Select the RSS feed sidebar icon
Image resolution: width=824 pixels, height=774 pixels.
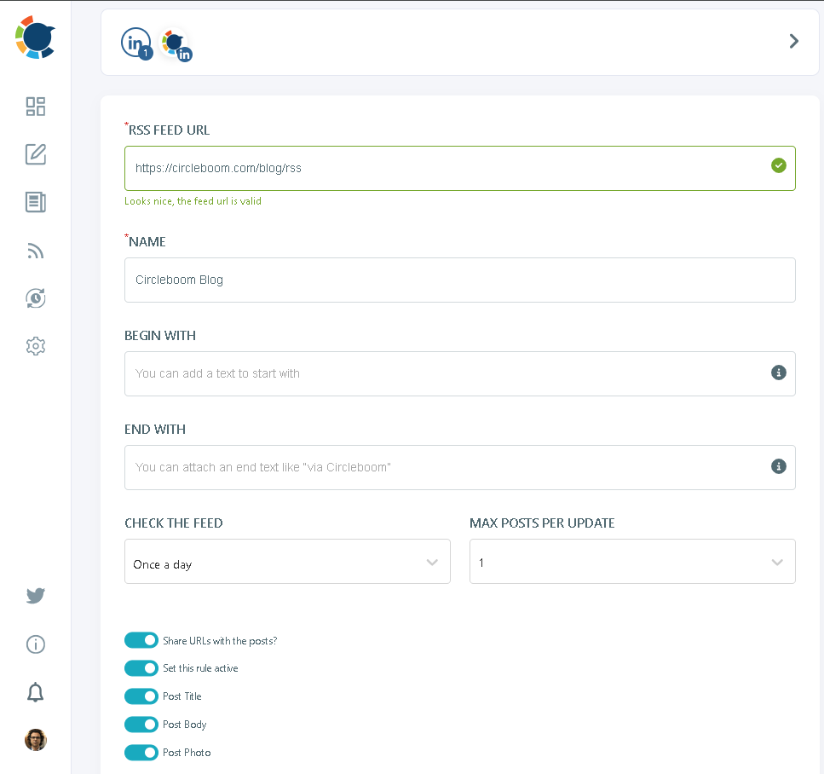pos(35,250)
